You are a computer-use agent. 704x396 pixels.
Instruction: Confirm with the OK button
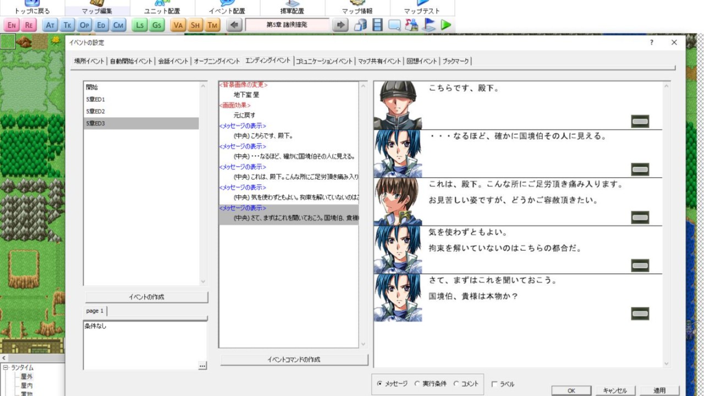[x=571, y=391]
